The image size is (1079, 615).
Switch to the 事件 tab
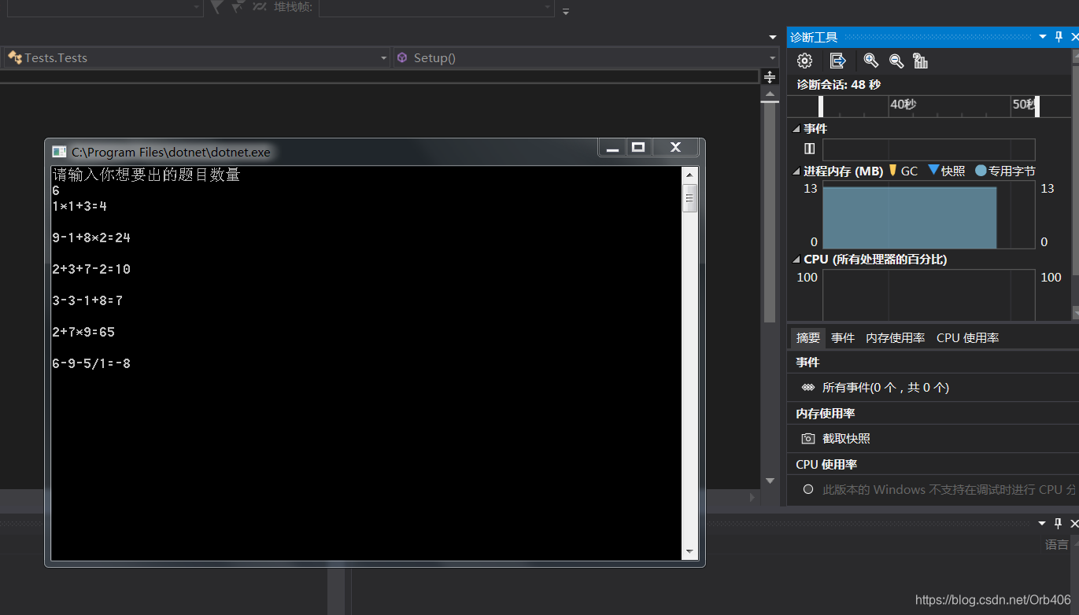[x=843, y=338]
